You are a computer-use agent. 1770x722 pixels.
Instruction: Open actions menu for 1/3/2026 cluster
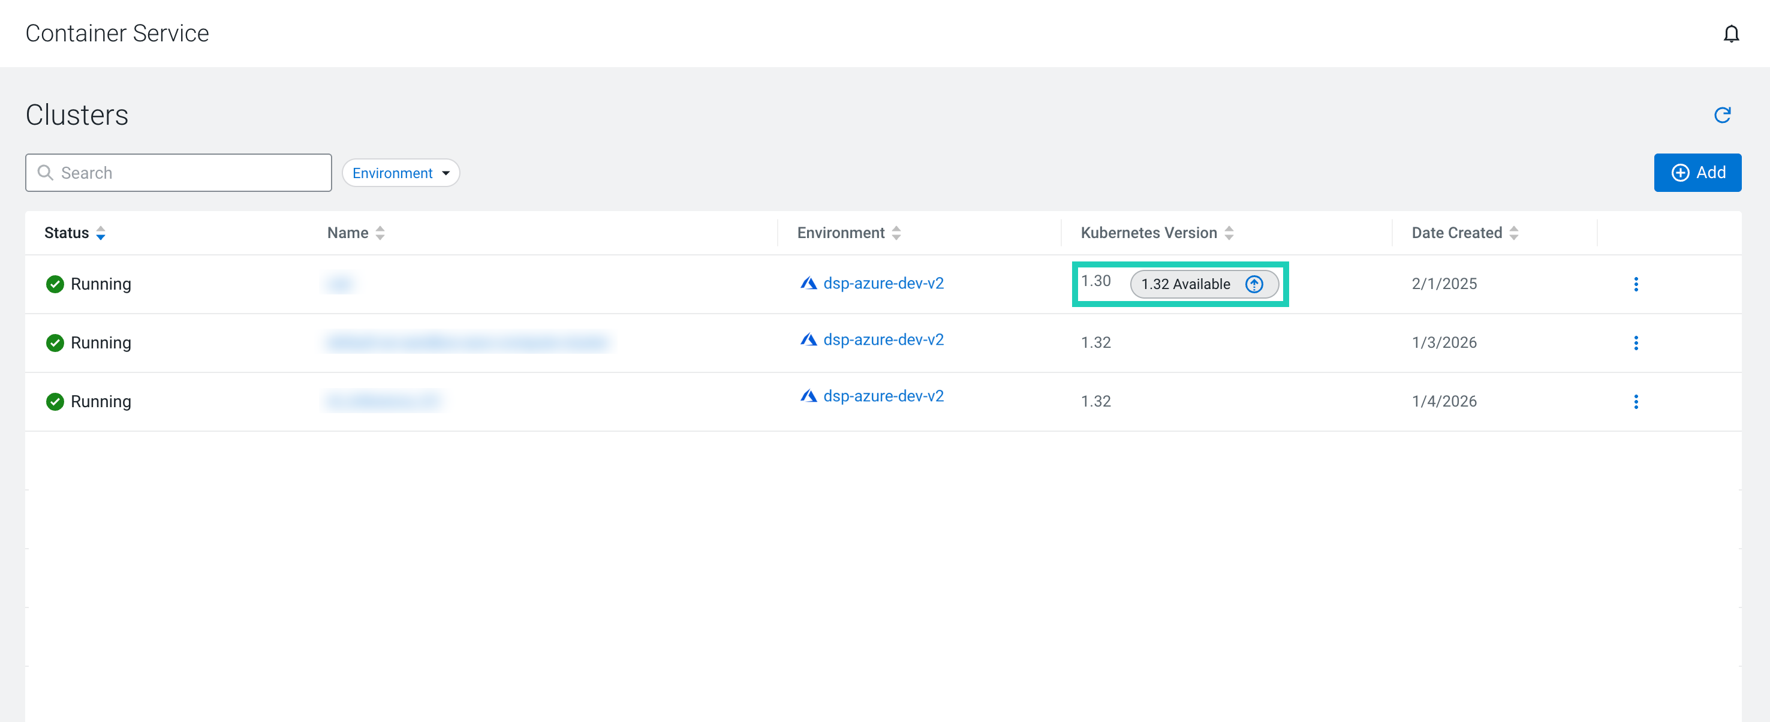[x=1635, y=343]
